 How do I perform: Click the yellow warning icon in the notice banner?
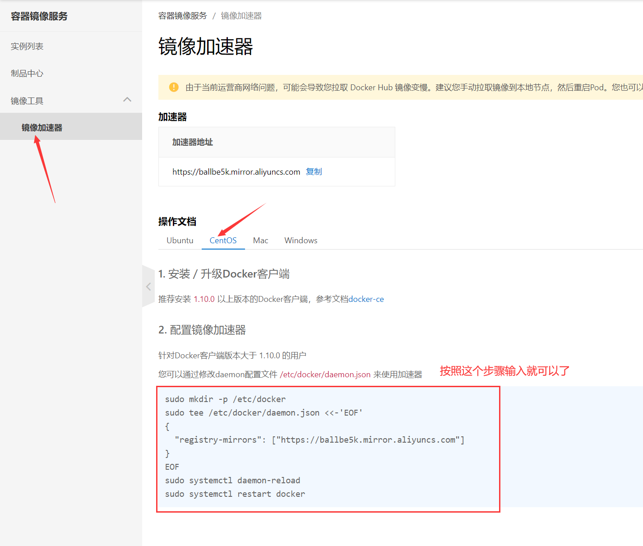point(174,87)
